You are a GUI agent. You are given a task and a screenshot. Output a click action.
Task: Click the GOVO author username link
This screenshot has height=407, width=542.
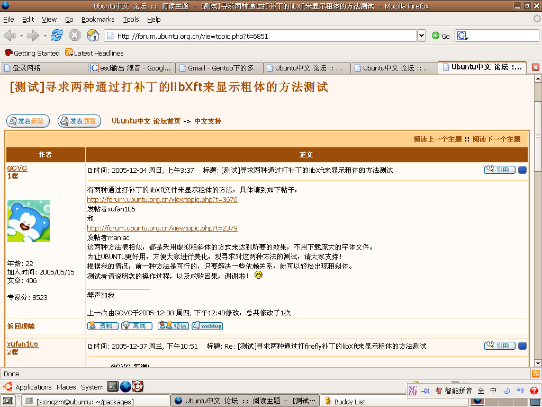17,168
